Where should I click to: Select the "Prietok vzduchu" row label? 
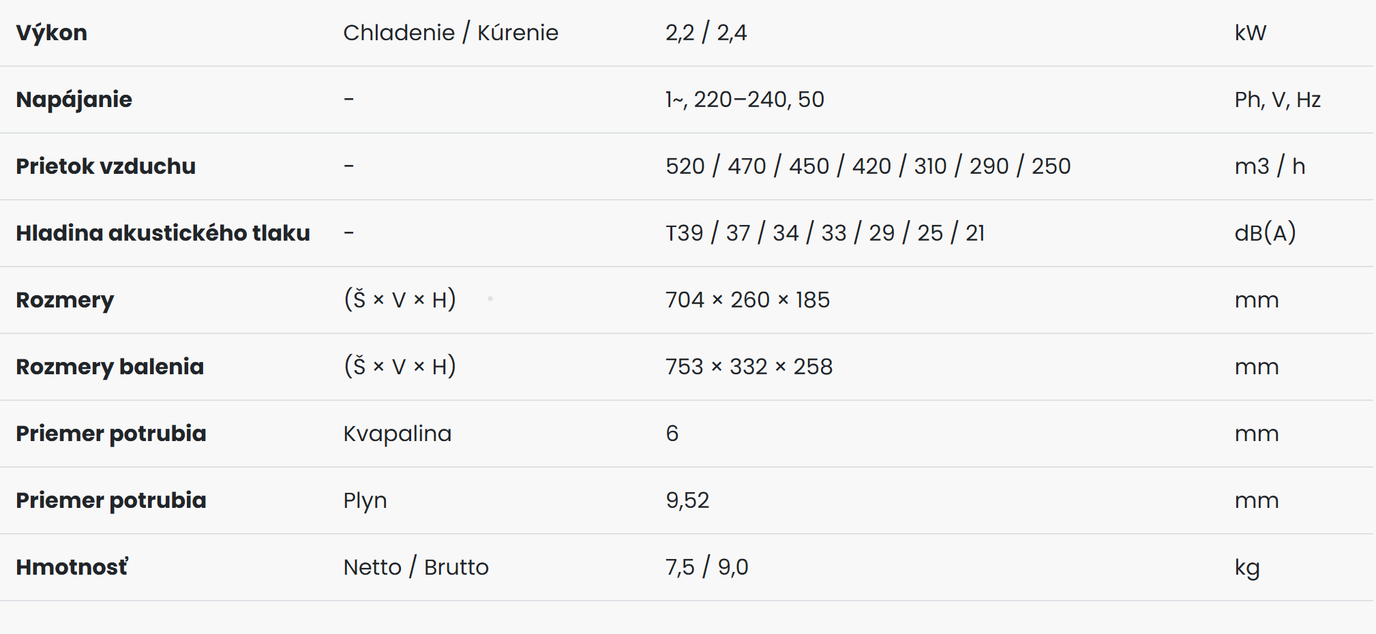[x=106, y=166]
